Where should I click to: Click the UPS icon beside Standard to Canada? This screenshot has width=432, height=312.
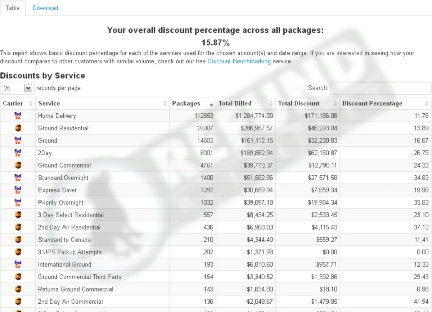coord(18,240)
